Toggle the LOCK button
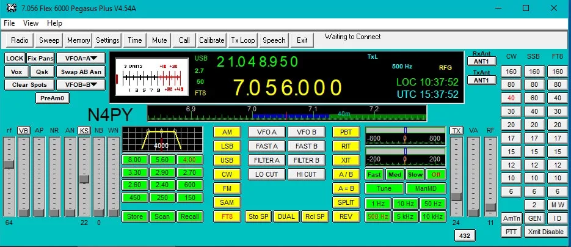Image resolution: width=571 pixels, height=247 pixels. tap(15, 58)
